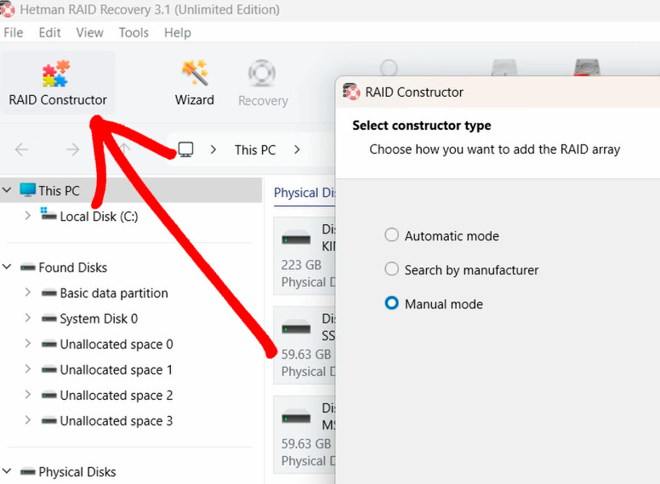Image resolution: width=660 pixels, height=484 pixels.
Task: Click the computer icon in address bar
Action: coord(185,149)
